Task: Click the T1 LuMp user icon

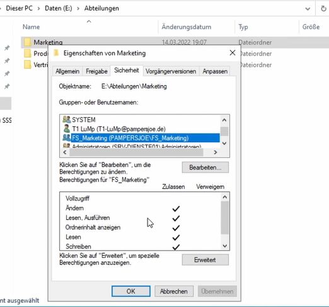Action: pos(67,129)
